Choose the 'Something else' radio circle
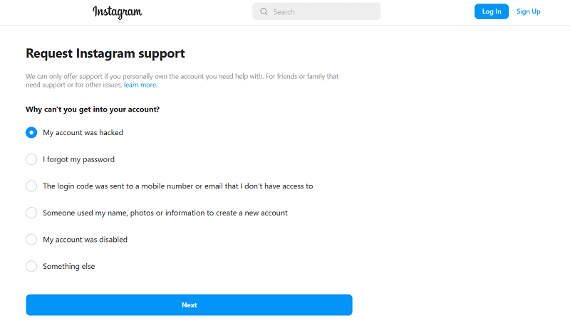 coord(31,266)
